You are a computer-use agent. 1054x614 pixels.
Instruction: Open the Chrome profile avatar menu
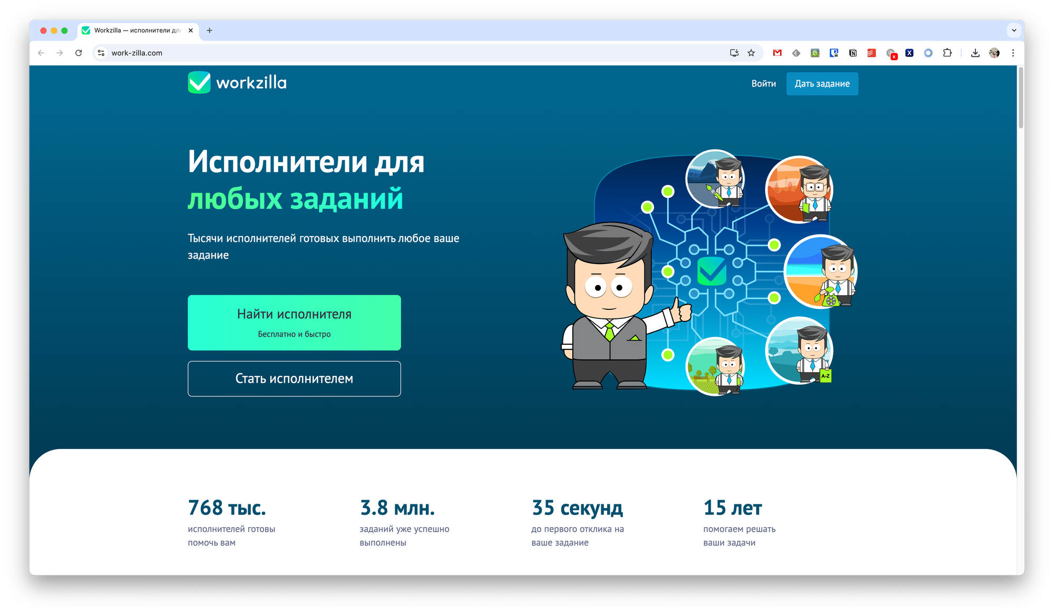994,53
